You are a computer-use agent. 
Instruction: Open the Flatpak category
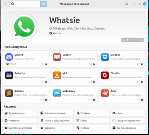coord(92,128)
